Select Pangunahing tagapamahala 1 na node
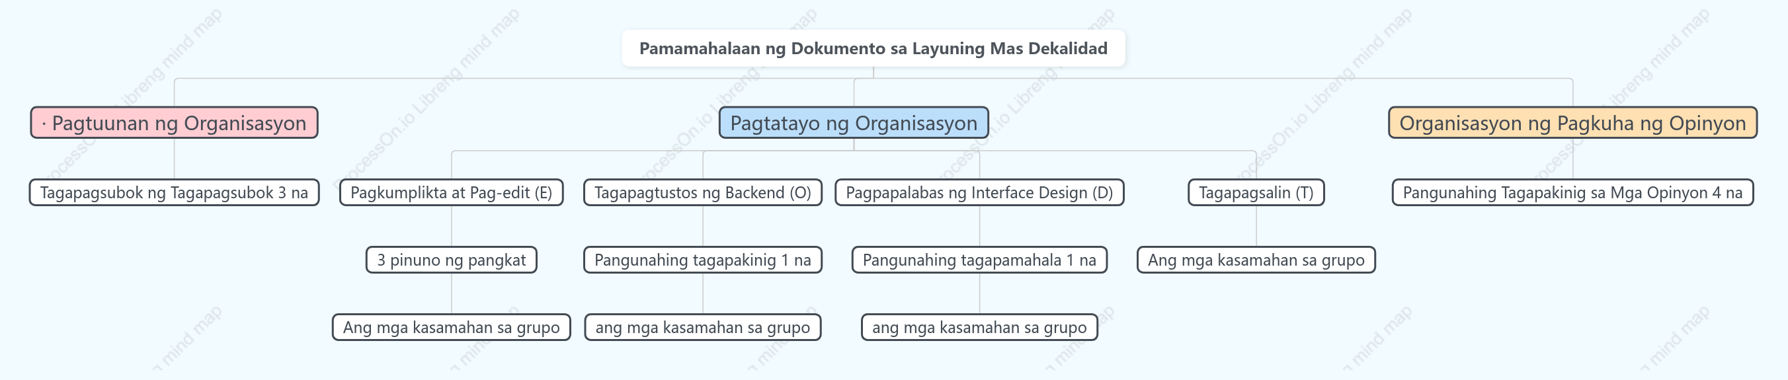The height and width of the screenshot is (380, 1788). pyautogui.click(x=979, y=260)
